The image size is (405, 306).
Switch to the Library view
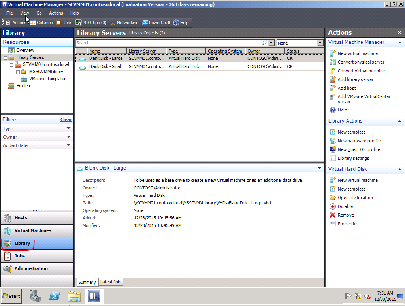pyautogui.click(x=37, y=243)
